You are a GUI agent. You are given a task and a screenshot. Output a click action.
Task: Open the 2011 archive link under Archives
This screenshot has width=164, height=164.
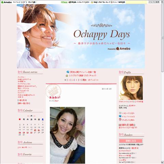click(x=25, y=147)
